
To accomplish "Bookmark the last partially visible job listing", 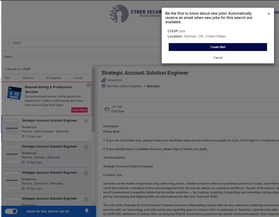I will [86, 199].
